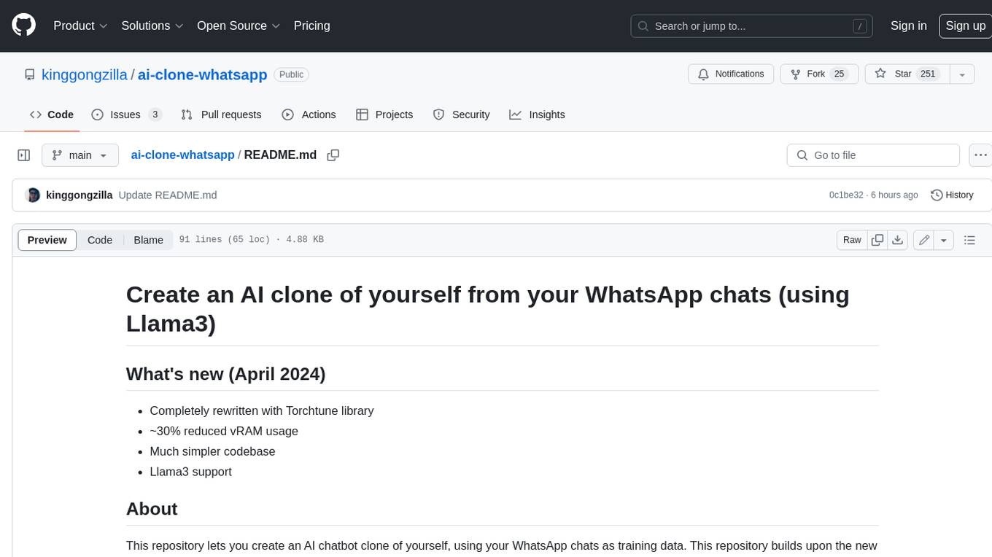Expand the file tree side panel
This screenshot has width=992, height=557.
[x=23, y=155]
